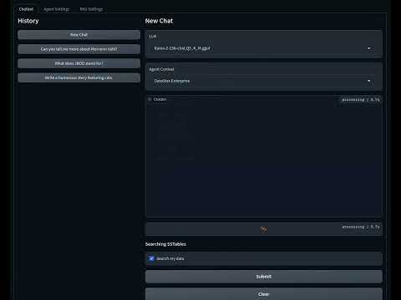This screenshot has height=300, width=401.
Task: Open the RAG Settings tab
Action: (91, 9)
